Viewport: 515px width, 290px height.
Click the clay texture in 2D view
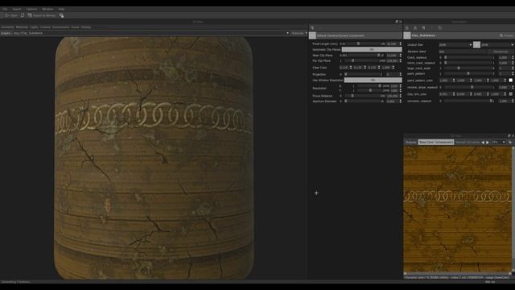(x=457, y=209)
